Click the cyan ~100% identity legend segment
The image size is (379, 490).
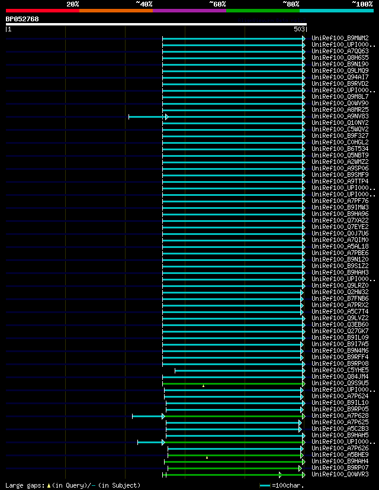click(337, 11)
